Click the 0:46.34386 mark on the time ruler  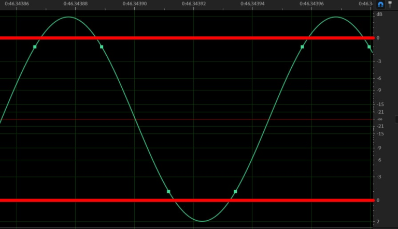click(x=17, y=4)
